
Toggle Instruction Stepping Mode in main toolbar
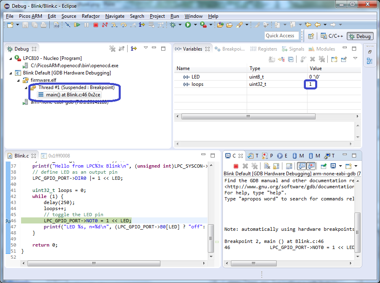[x=142, y=25]
